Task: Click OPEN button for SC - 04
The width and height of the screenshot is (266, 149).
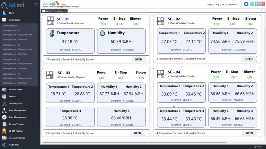Action: coord(249,133)
